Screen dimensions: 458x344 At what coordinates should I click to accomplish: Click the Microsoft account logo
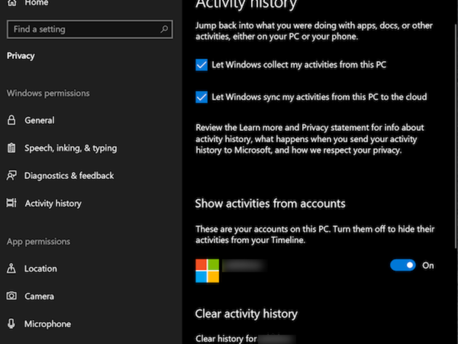207,271
